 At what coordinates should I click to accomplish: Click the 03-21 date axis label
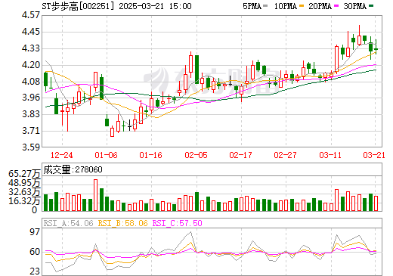pyautogui.click(x=374, y=155)
